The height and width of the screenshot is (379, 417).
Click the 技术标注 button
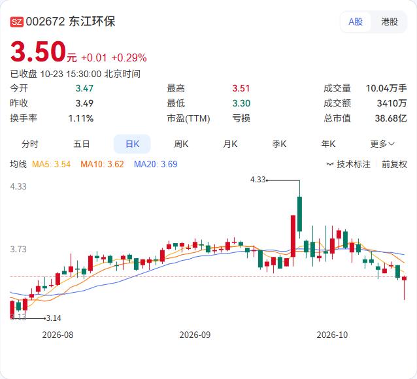pos(348,165)
